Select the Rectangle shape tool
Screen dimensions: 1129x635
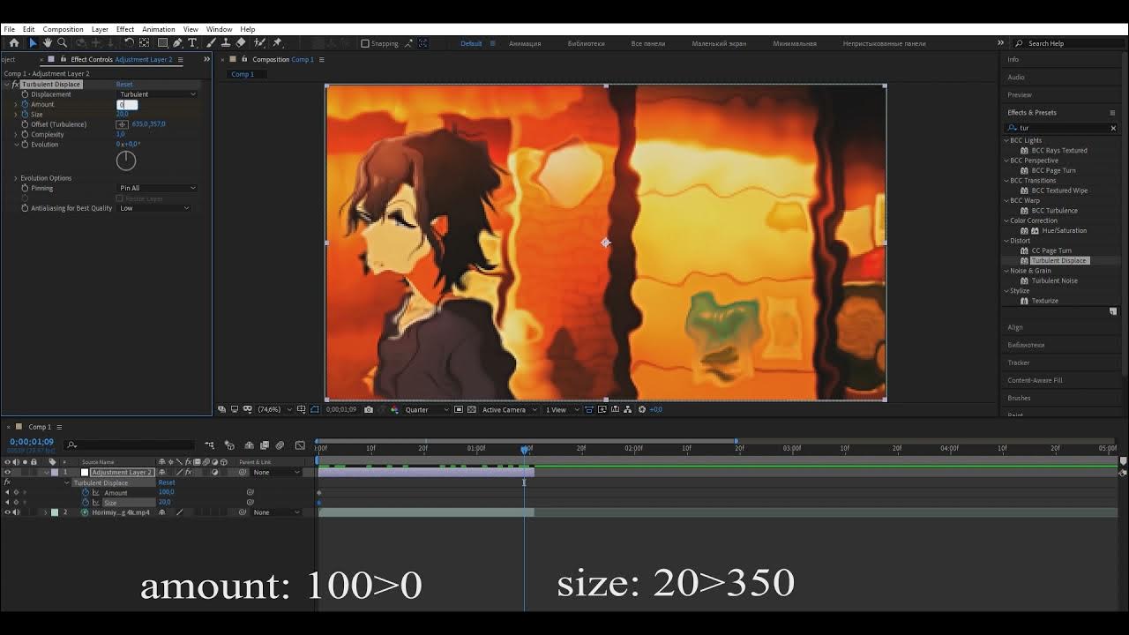162,42
